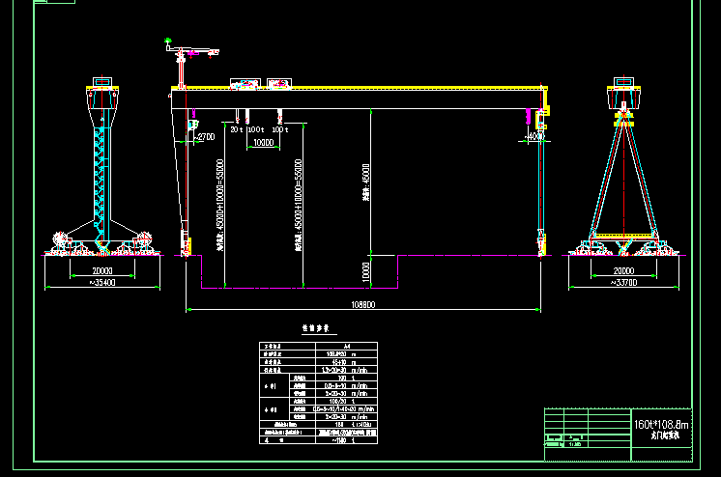Select the ~2700 dimension near left leg
The image size is (721, 477).
(205, 137)
